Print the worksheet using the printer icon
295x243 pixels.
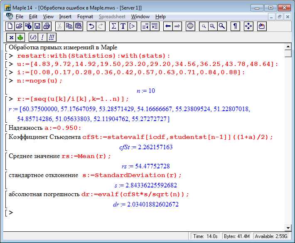click(x=47, y=26)
